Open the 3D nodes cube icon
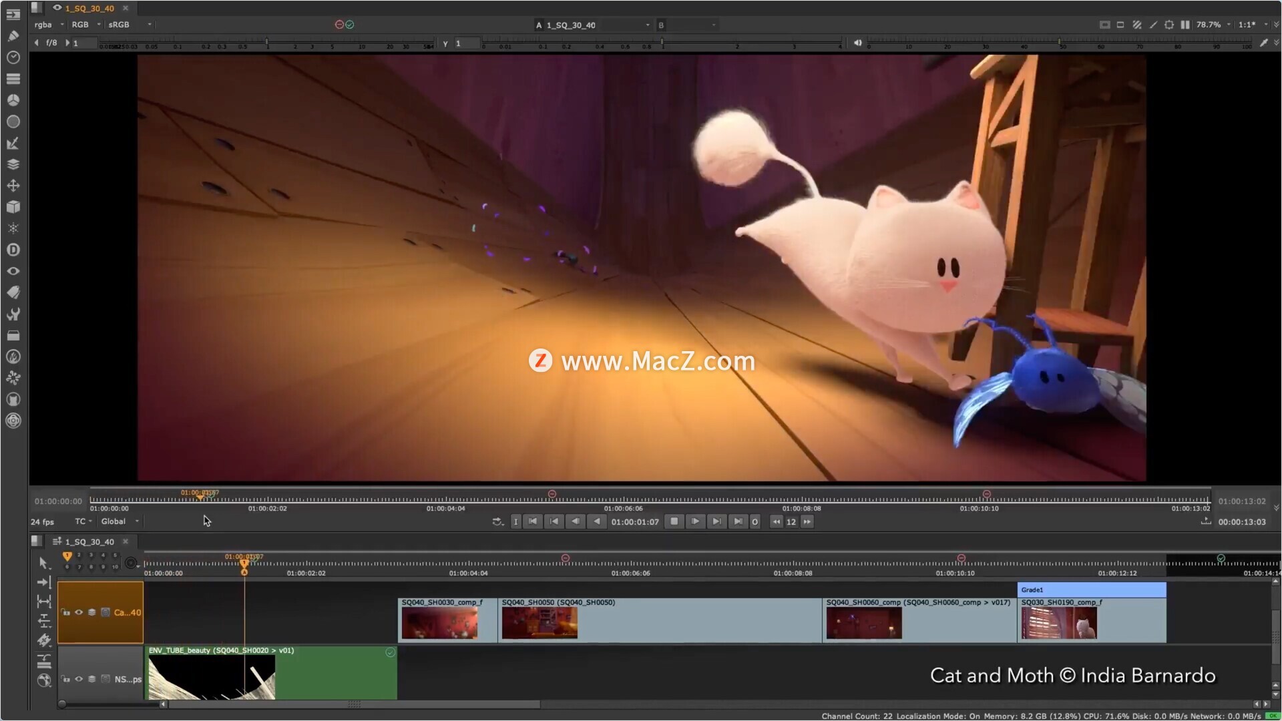1282x721 pixels. [x=13, y=207]
